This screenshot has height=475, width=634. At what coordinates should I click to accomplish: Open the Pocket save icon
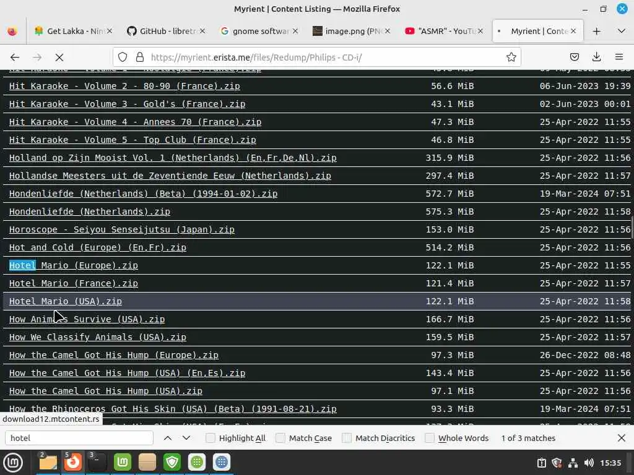click(574, 58)
